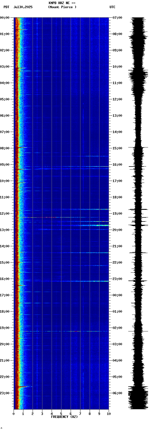This screenshot has height=431, width=150.
Task: Click the frequency axis '3' tick label
Action: click(42, 414)
